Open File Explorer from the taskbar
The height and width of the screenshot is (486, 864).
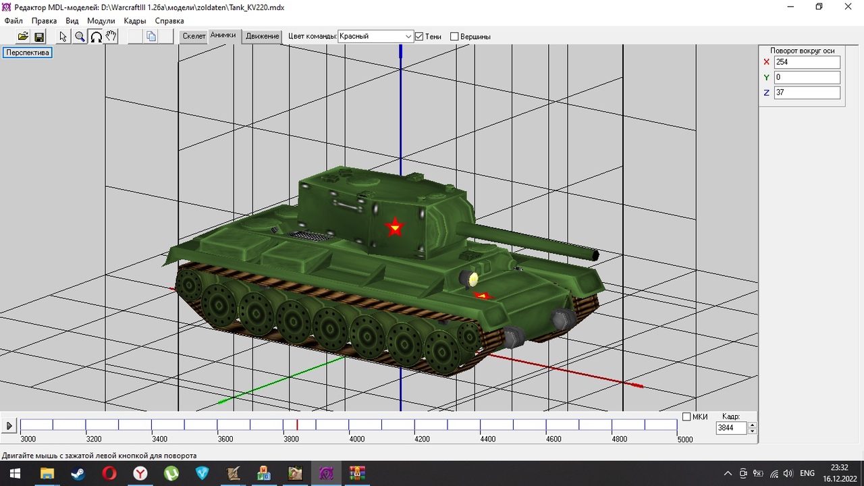[x=47, y=473]
